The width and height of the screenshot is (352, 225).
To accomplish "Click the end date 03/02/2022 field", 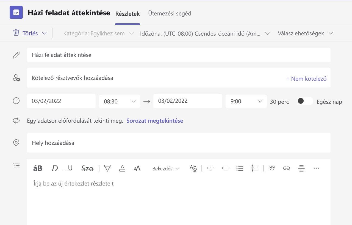I will pos(188,101).
